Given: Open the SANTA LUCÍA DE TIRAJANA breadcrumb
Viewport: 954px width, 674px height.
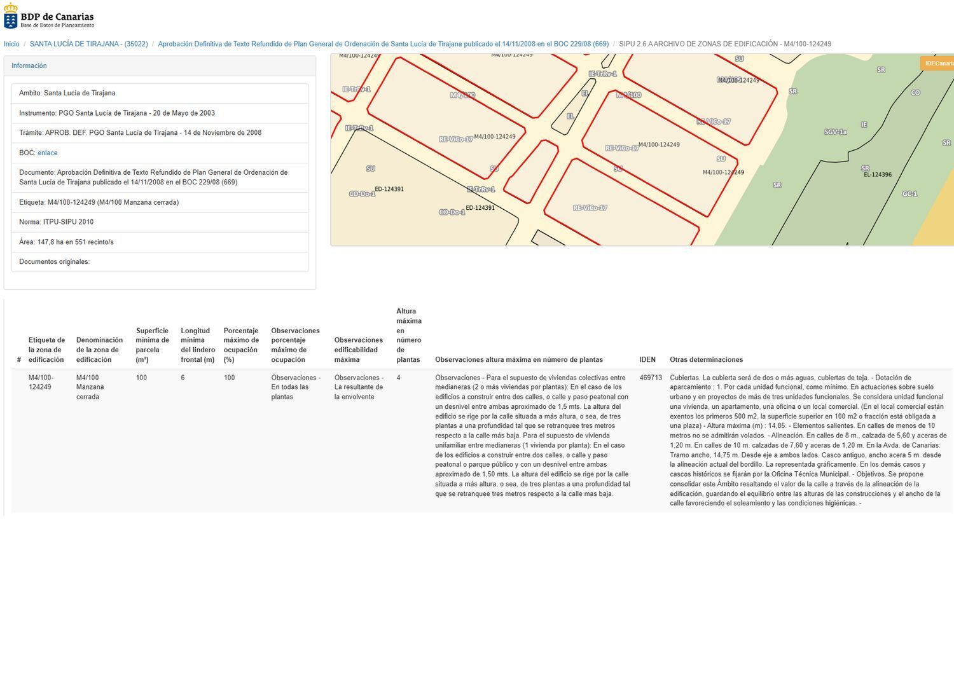Looking at the screenshot, I should (88, 44).
